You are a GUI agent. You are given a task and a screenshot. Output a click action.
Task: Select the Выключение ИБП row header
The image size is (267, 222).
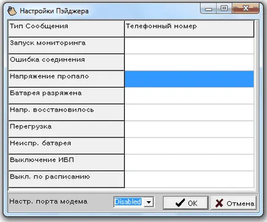[66, 163]
